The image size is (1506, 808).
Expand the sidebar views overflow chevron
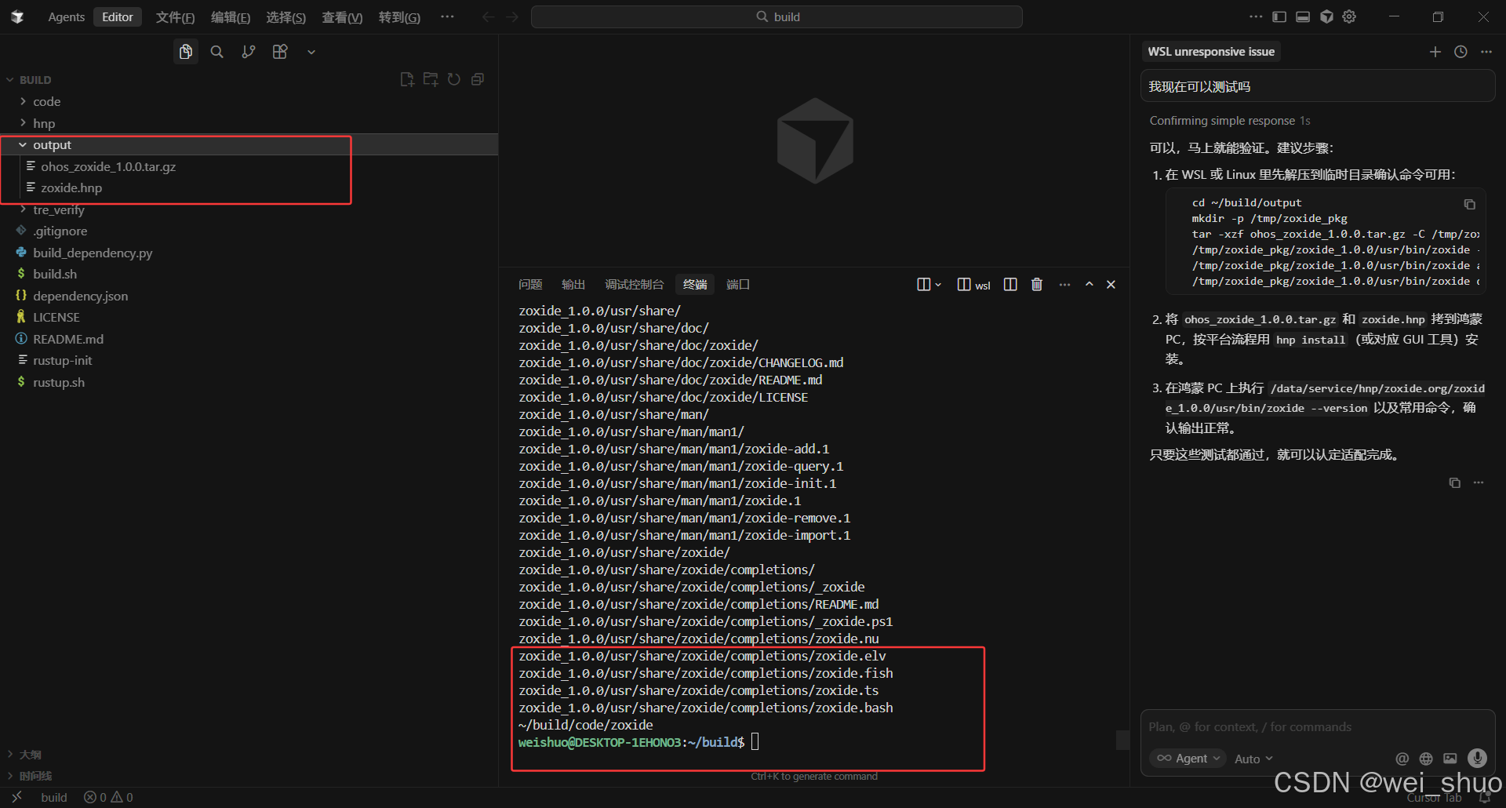tap(311, 52)
